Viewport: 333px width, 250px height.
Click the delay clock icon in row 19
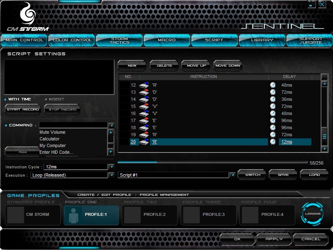[273, 135]
